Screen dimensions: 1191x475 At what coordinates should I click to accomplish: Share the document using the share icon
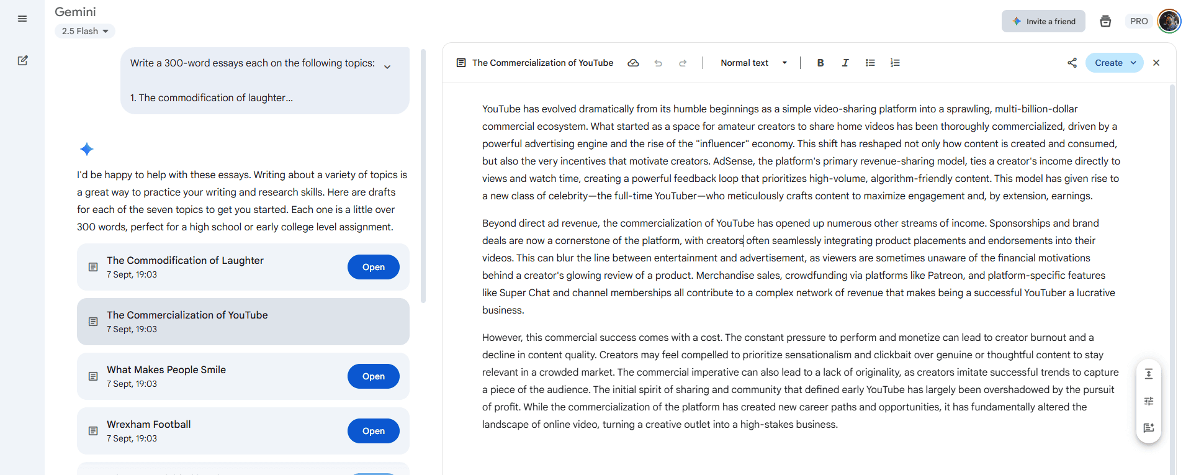pos(1072,63)
